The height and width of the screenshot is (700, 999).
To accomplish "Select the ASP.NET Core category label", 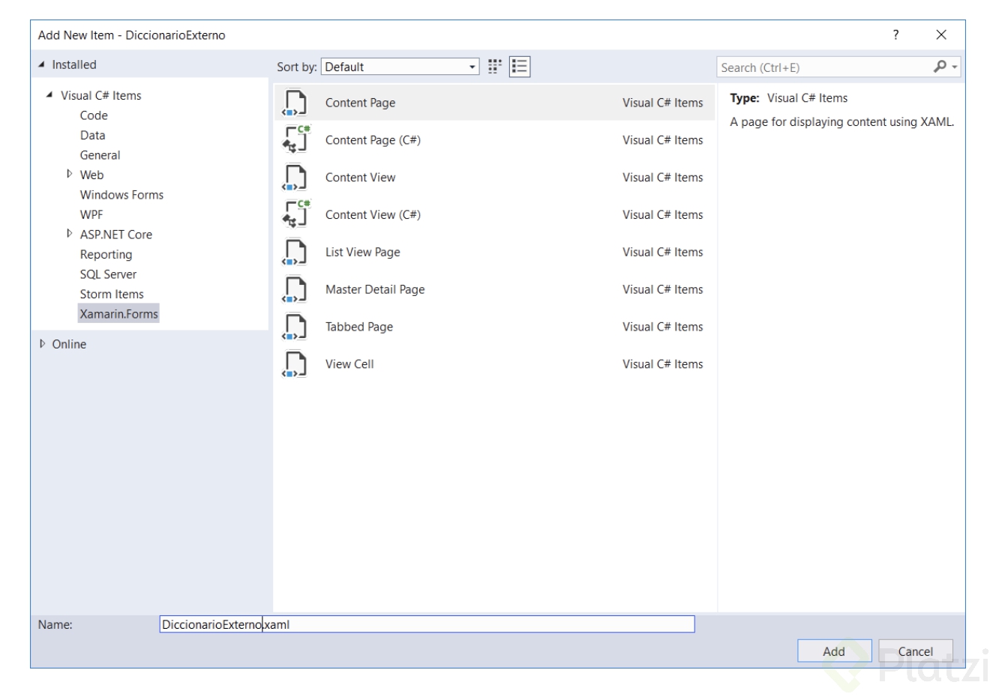I will pos(116,235).
